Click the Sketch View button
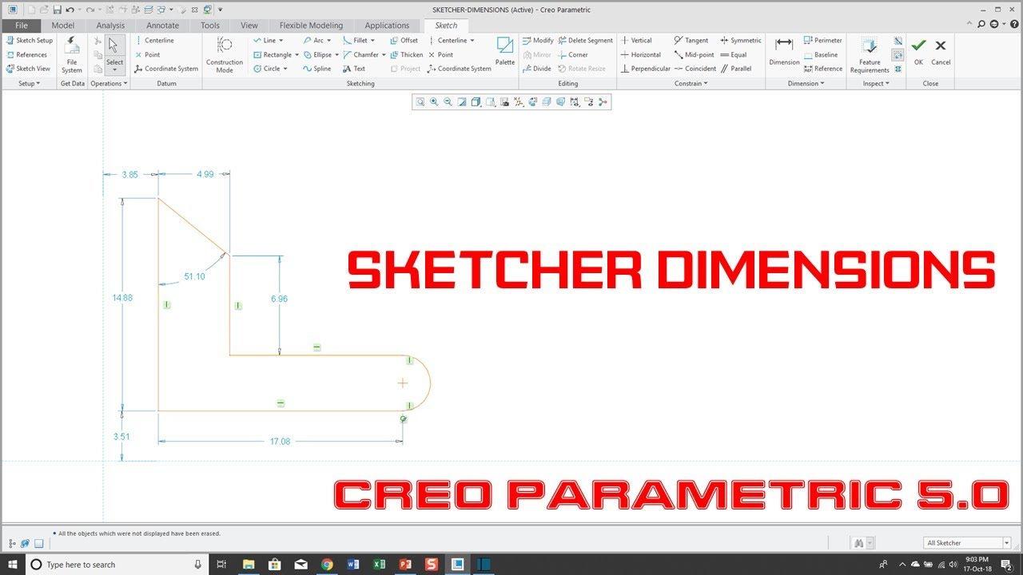The image size is (1023, 575). point(28,69)
